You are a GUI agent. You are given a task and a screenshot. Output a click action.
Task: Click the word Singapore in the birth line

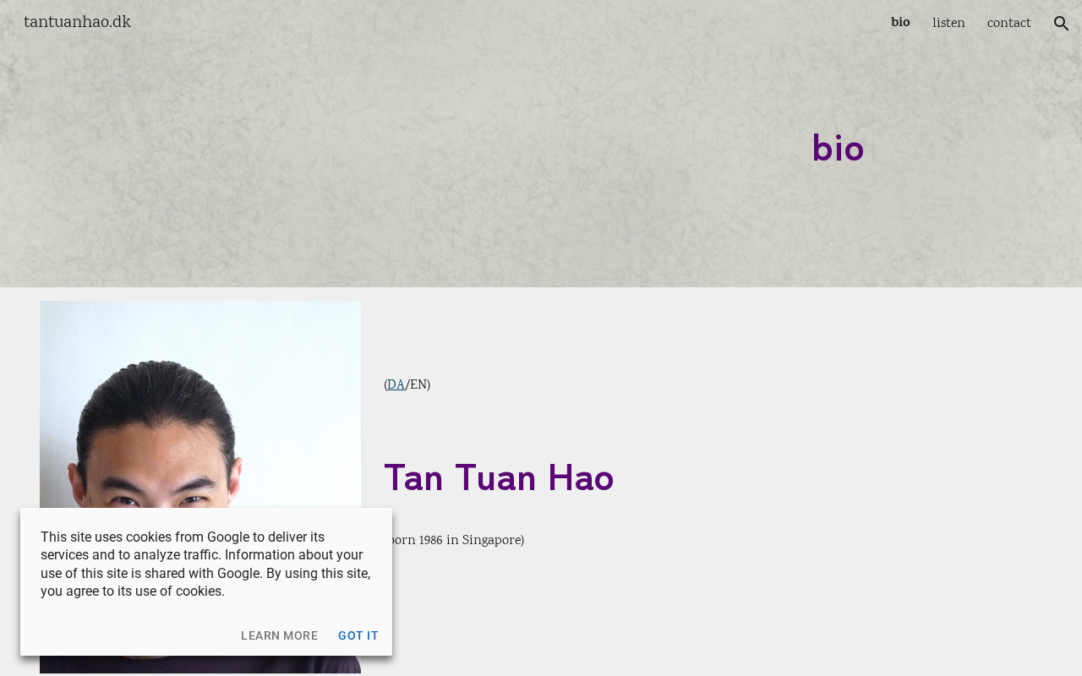(x=491, y=540)
